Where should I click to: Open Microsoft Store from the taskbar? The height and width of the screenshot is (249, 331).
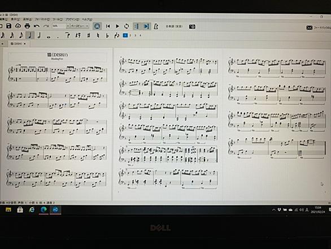coord(20,209)
